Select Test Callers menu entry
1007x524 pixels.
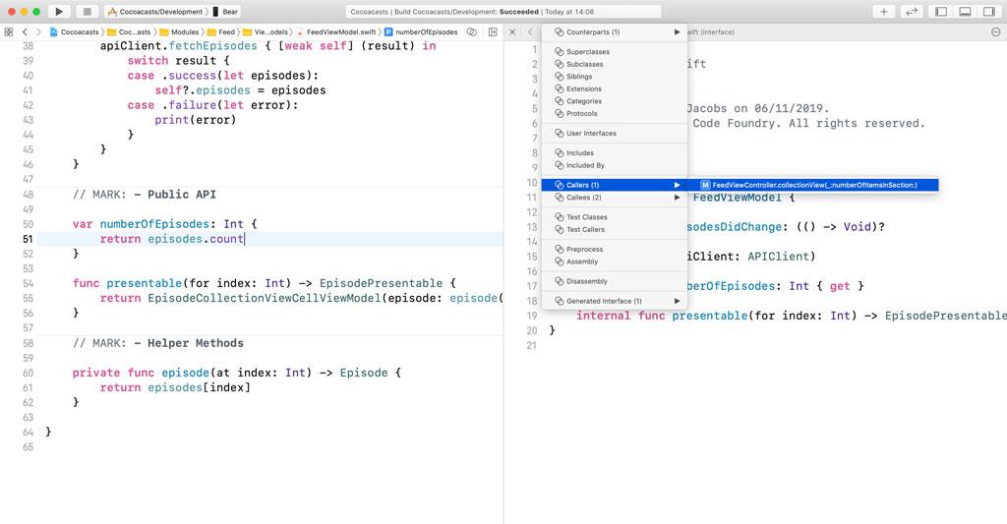pyautogui.click(x=615, y=229)
